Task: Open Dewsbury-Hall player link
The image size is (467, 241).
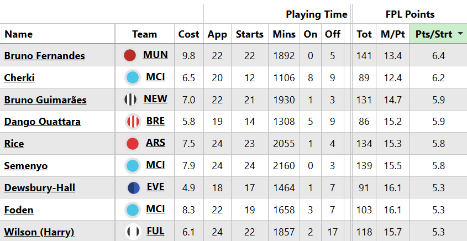Action: pyautogui.click(x=39, y=188)
